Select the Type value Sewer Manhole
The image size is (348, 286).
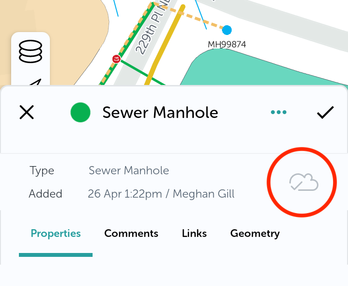[129, 170]
